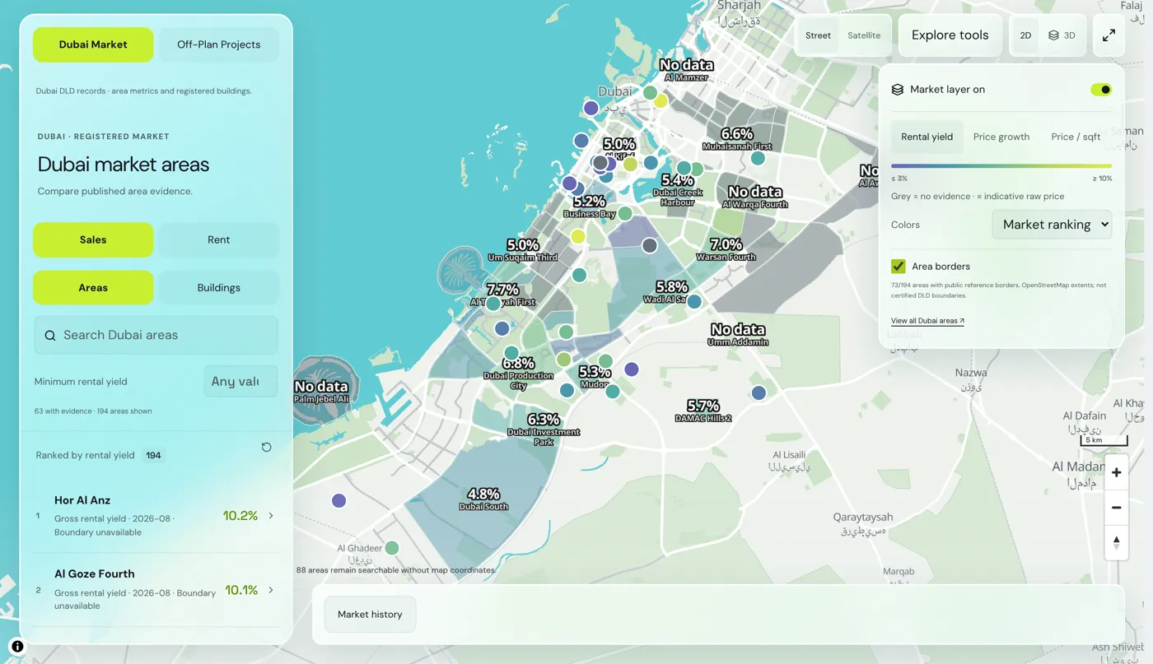
Task: Open the Off-Plan Projects tab
Action: (218, 44)
